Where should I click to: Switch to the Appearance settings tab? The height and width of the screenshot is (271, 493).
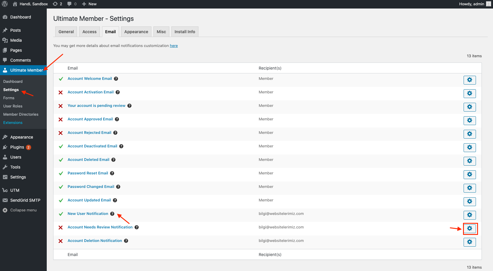[x=136, y=32]
